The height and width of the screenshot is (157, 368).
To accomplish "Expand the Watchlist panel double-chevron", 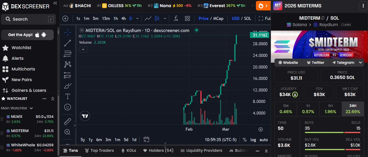I will pyautogui.click(x=52, y=99).
